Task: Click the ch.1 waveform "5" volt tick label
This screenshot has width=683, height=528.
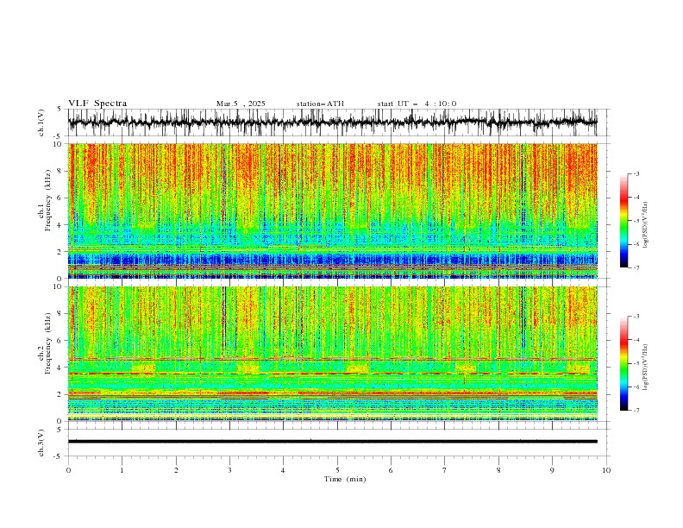Action: tap(60, 110)
